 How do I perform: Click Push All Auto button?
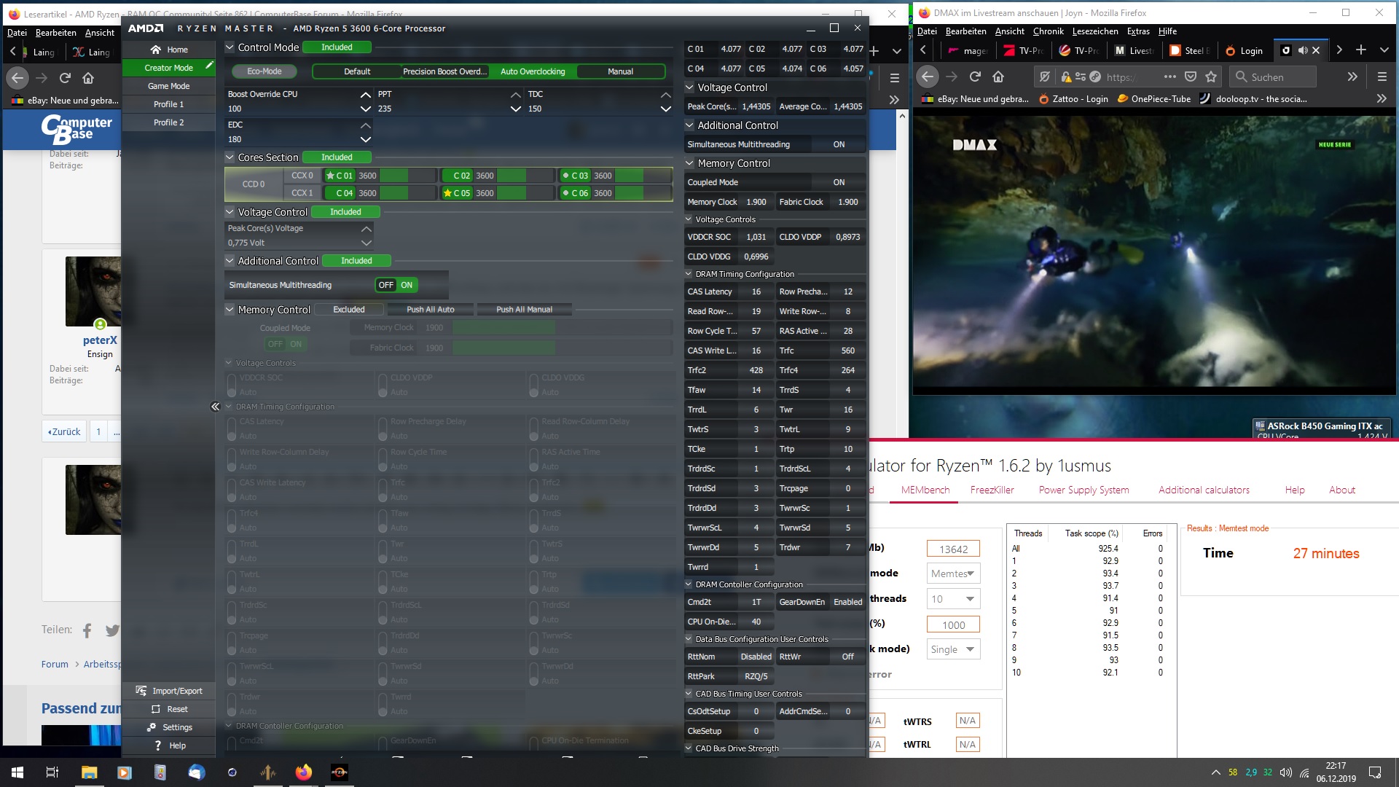point(430,310)
